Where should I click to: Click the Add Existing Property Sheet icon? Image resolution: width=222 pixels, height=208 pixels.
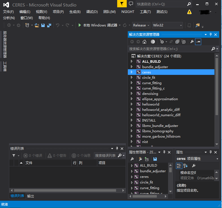[147, 159]
